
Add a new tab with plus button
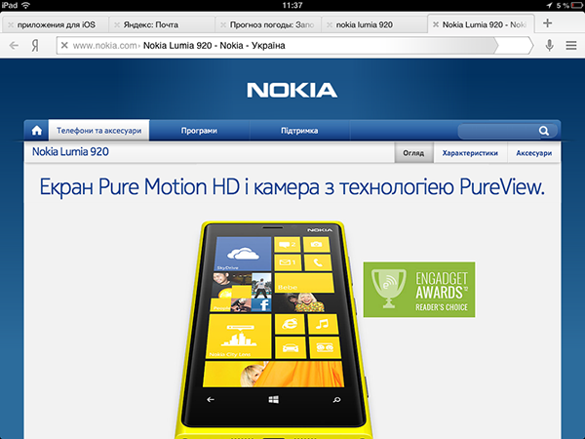(x=547, y=23)
